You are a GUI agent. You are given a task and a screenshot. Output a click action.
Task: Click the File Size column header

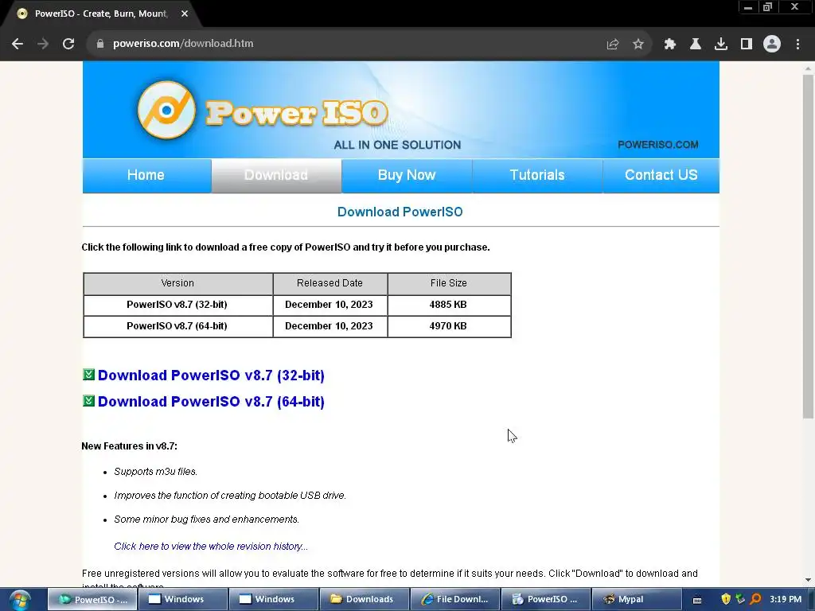point(449,284)
